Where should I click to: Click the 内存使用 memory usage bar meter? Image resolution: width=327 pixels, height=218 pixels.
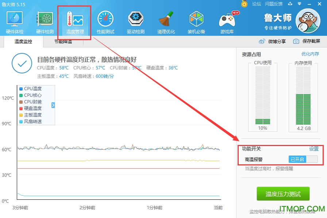coord(303,96)
